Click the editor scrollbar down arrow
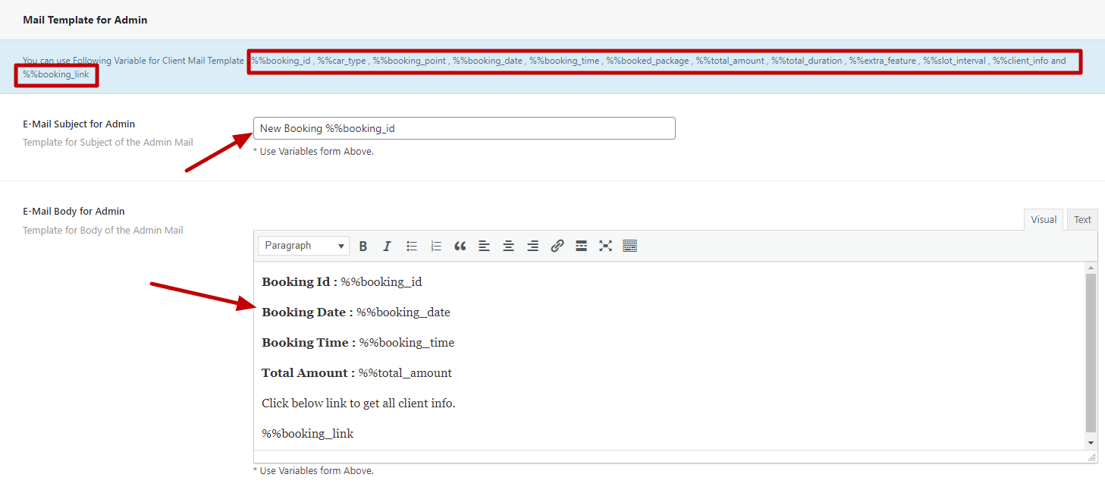Viewport: 1105px width, 490px height. [x=1091, y=442]
